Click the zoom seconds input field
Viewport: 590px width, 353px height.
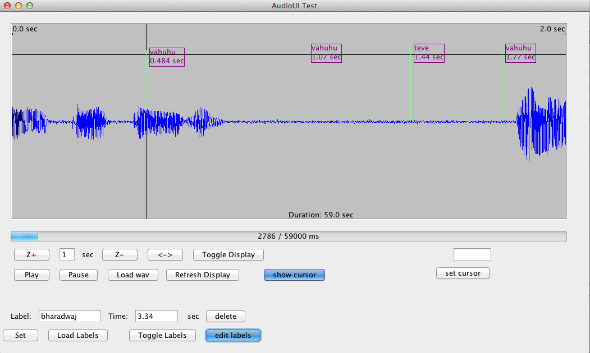[x=67, y=254]
